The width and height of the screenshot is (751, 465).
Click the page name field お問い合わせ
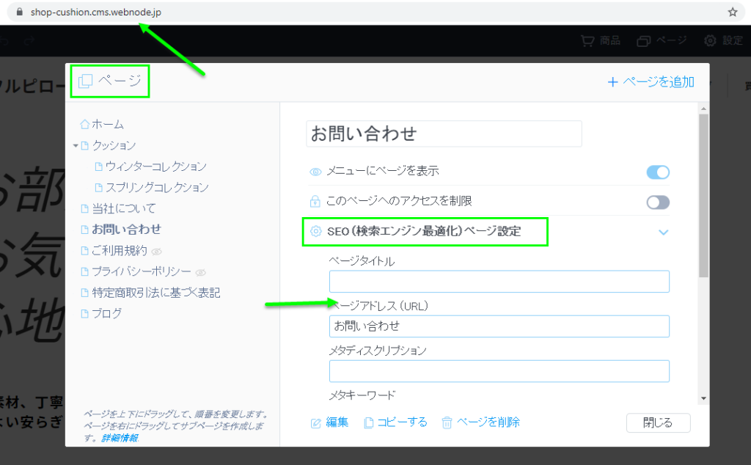pos(444,133)
